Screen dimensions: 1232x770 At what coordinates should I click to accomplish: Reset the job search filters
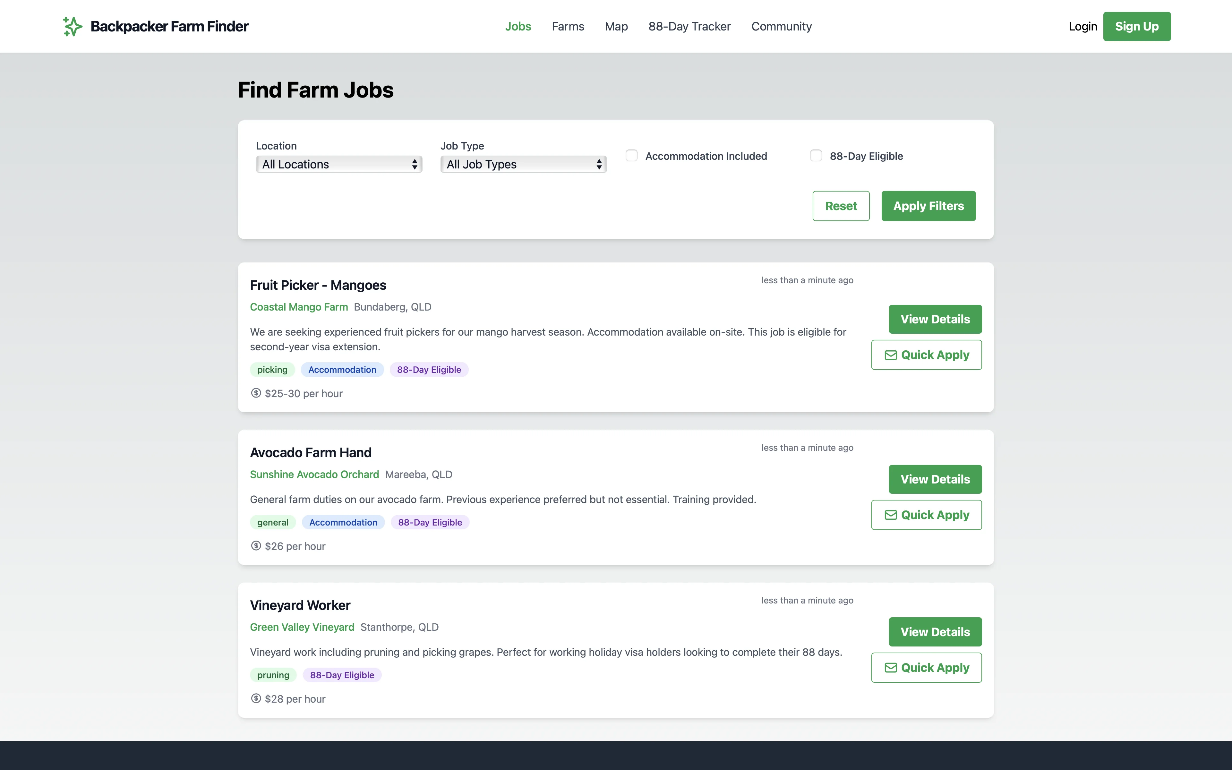click(841, 206)
